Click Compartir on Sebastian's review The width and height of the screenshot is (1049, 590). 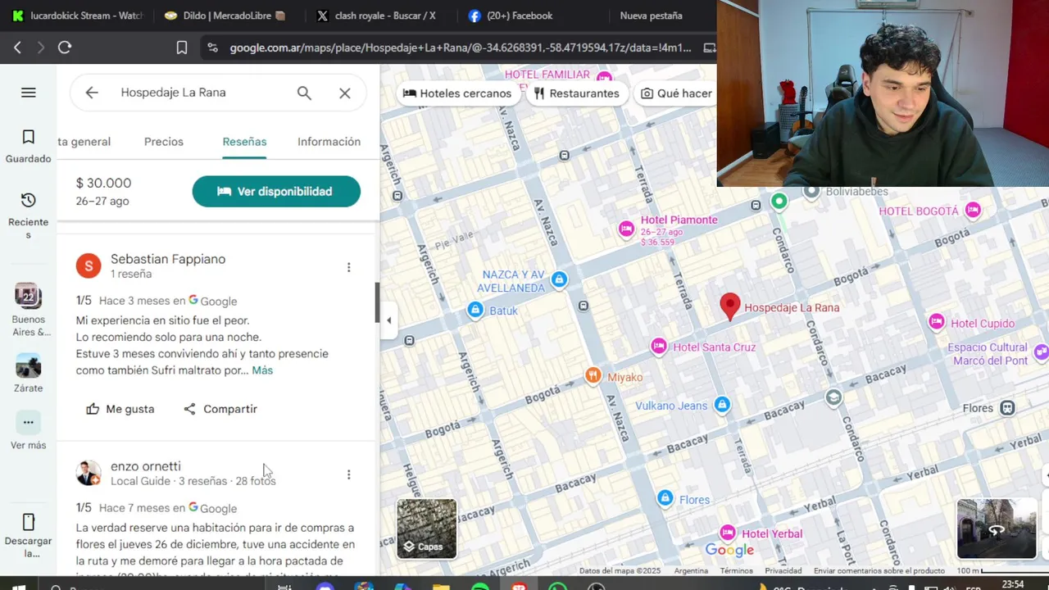click(220, 409)
